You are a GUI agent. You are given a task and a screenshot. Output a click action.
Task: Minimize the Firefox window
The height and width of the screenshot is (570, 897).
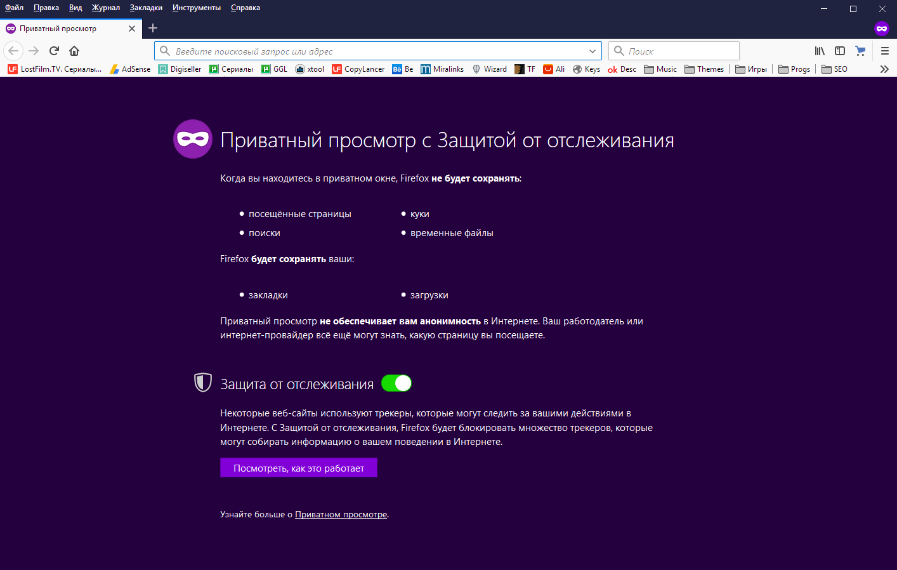click(824, 8)
